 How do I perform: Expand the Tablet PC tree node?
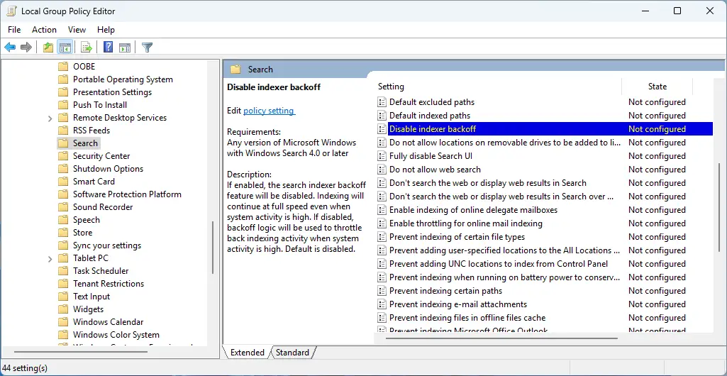pyautogui.click(x=50, y=259)
